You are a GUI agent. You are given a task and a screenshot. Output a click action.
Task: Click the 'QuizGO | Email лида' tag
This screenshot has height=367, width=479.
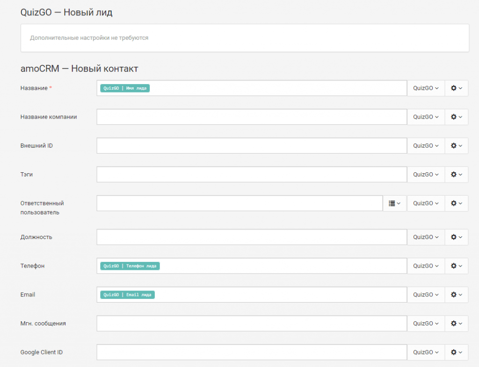(127, 295)
